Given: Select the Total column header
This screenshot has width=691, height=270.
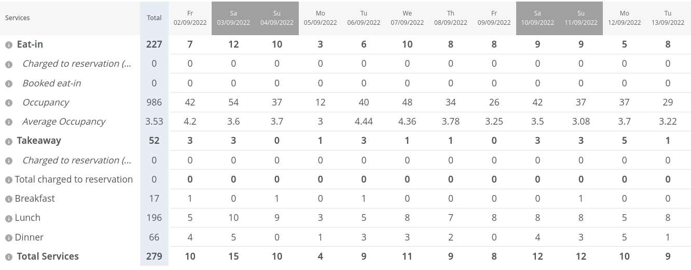Looking at the screenshot, I should (x=154, y=18).
